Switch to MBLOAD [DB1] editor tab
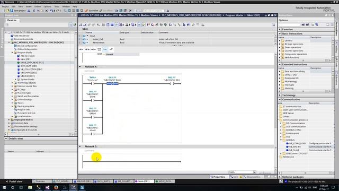This screenshot has height=191, width=339. click(x=83, y=181)
